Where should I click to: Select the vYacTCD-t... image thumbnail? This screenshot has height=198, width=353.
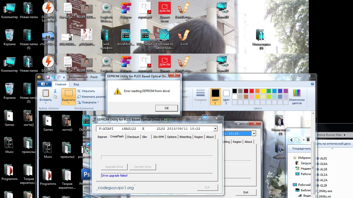48,39
